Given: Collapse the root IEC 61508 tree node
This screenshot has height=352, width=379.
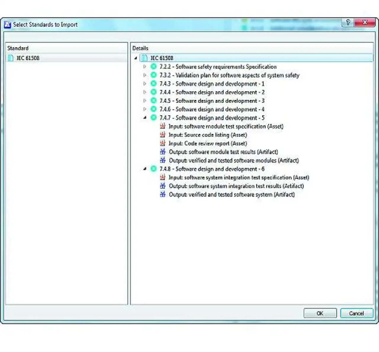Looking at the screenshot, I should coord(136,58).
